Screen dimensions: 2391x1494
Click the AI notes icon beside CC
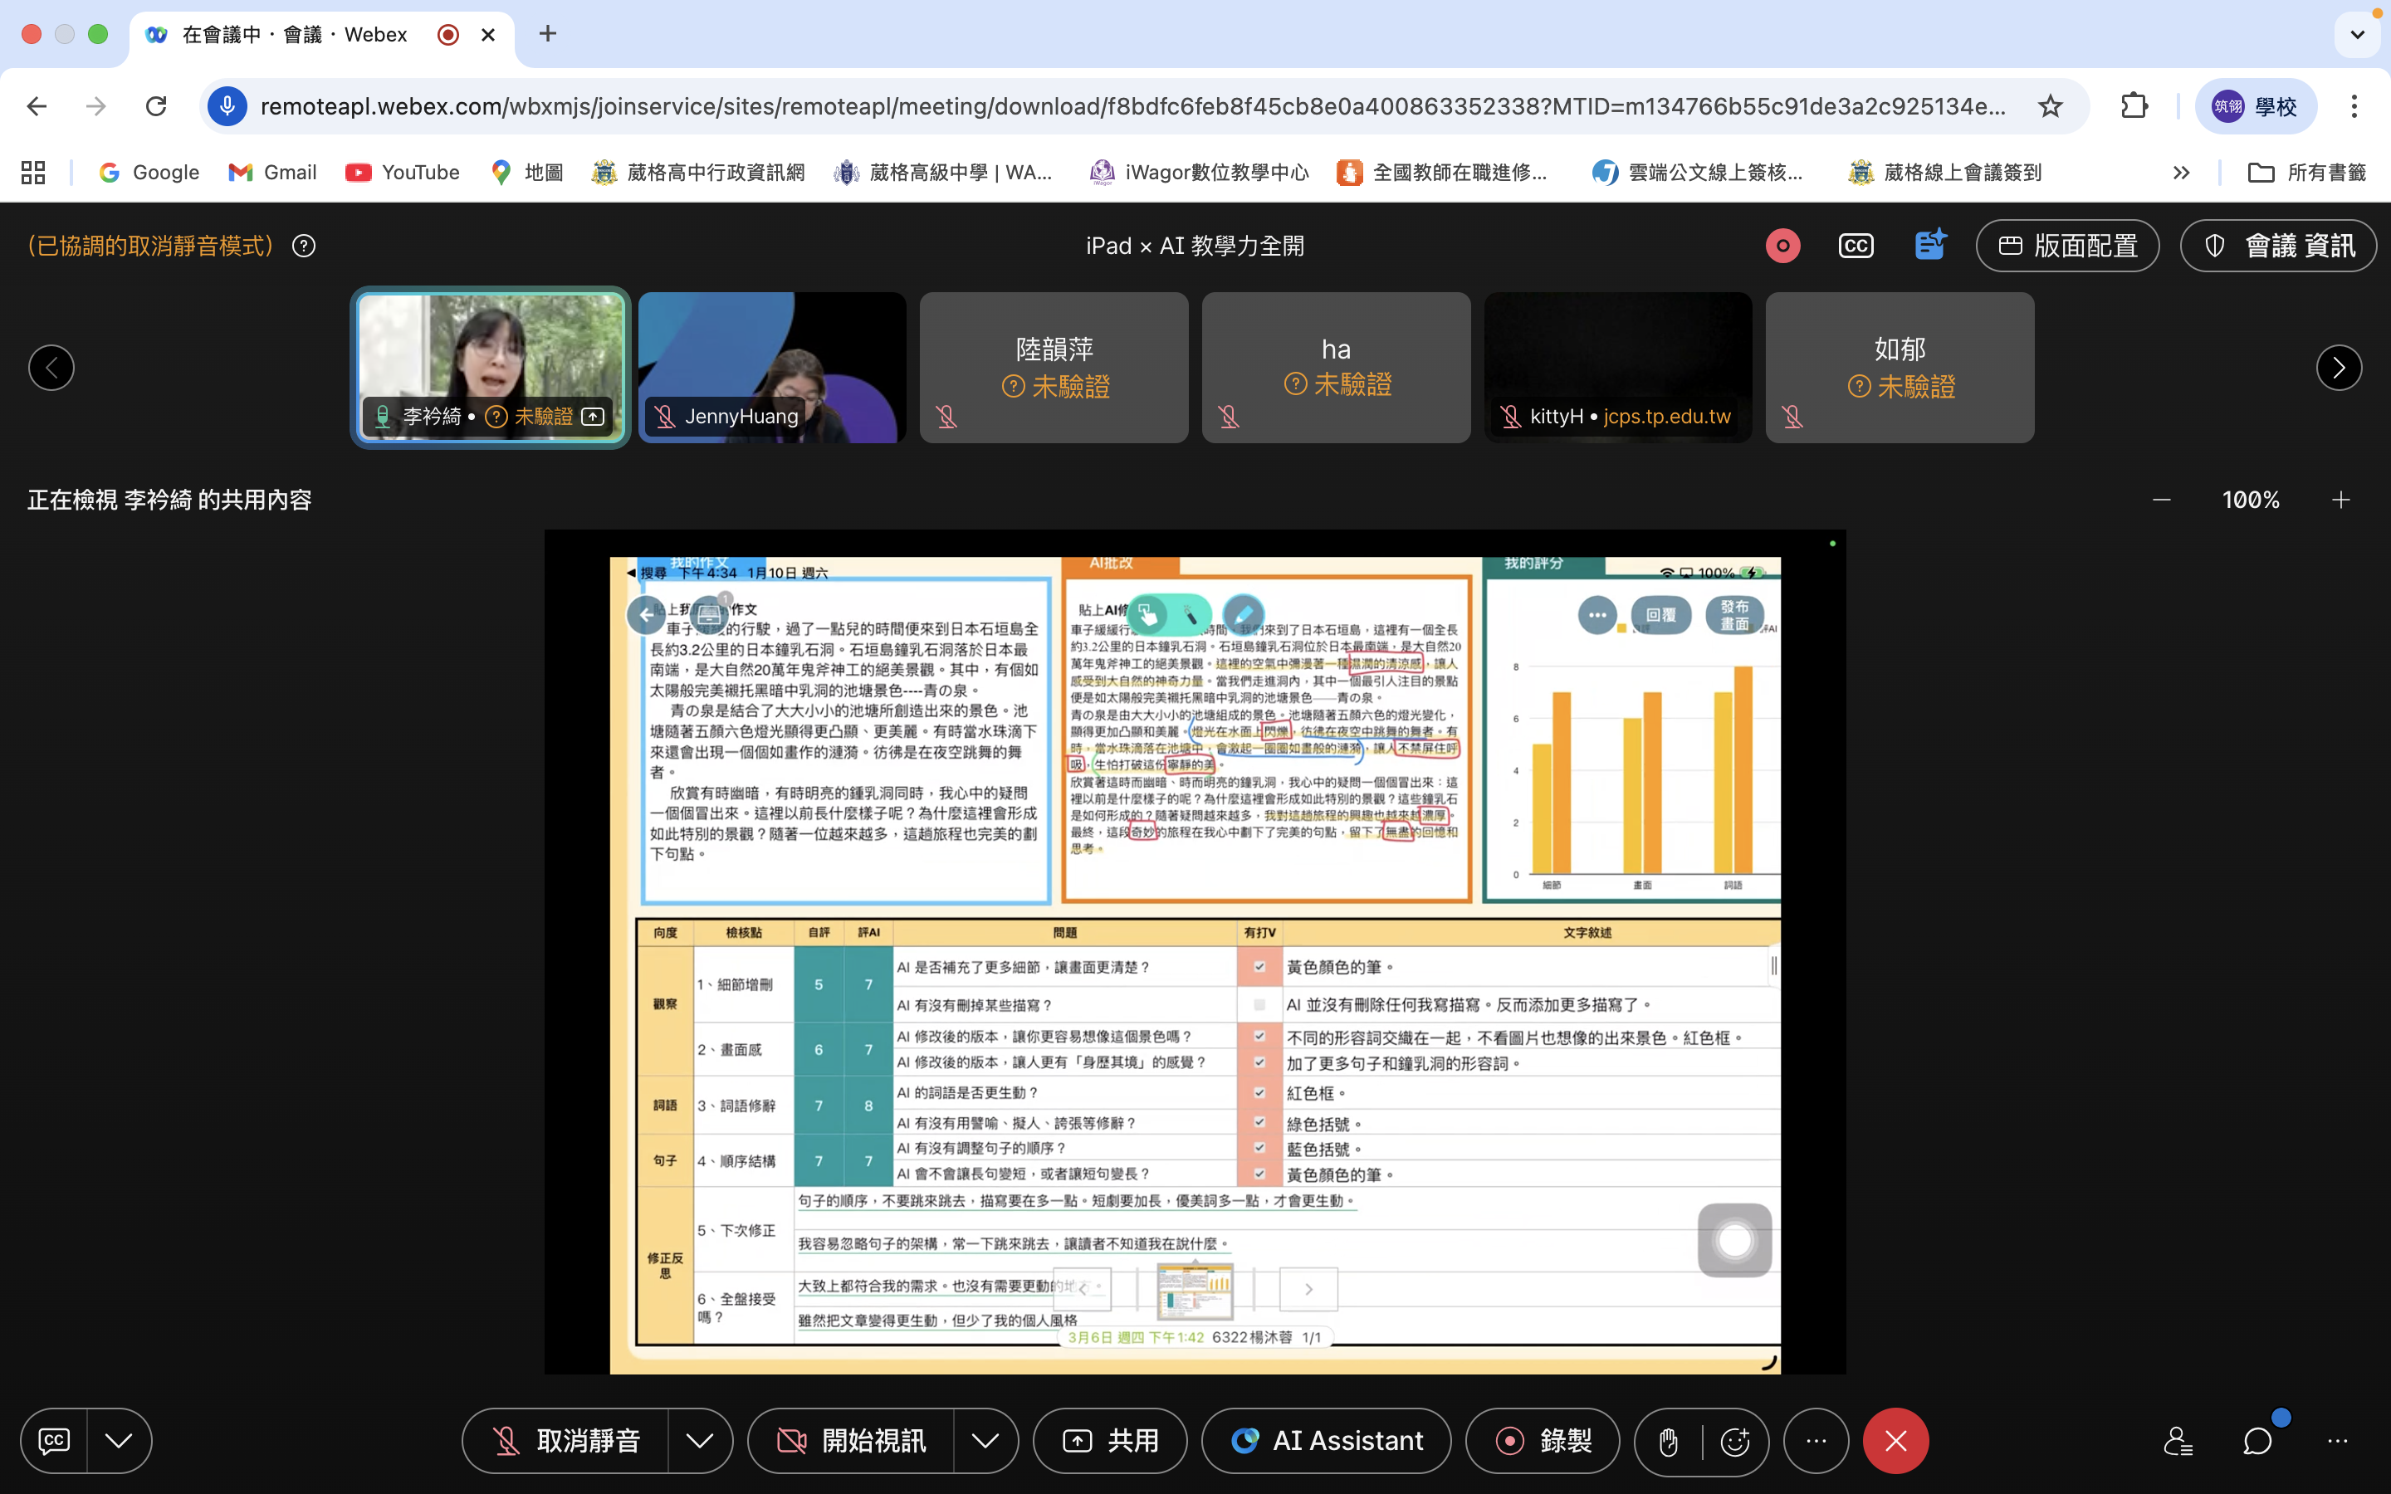pos(1929,244)
